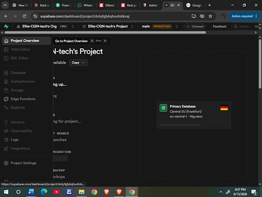262x197 pixels.
Task: Click the Action required button
Action: [x=244, y=16]
